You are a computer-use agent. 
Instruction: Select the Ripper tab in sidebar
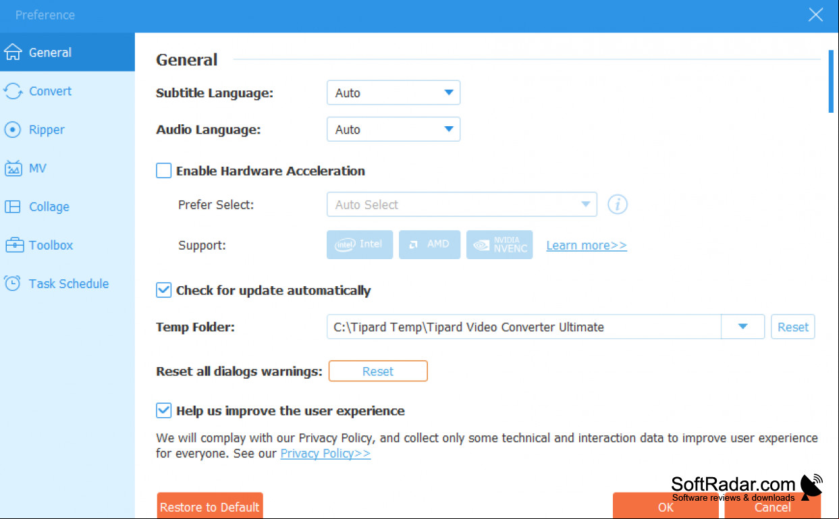(67, 130)
